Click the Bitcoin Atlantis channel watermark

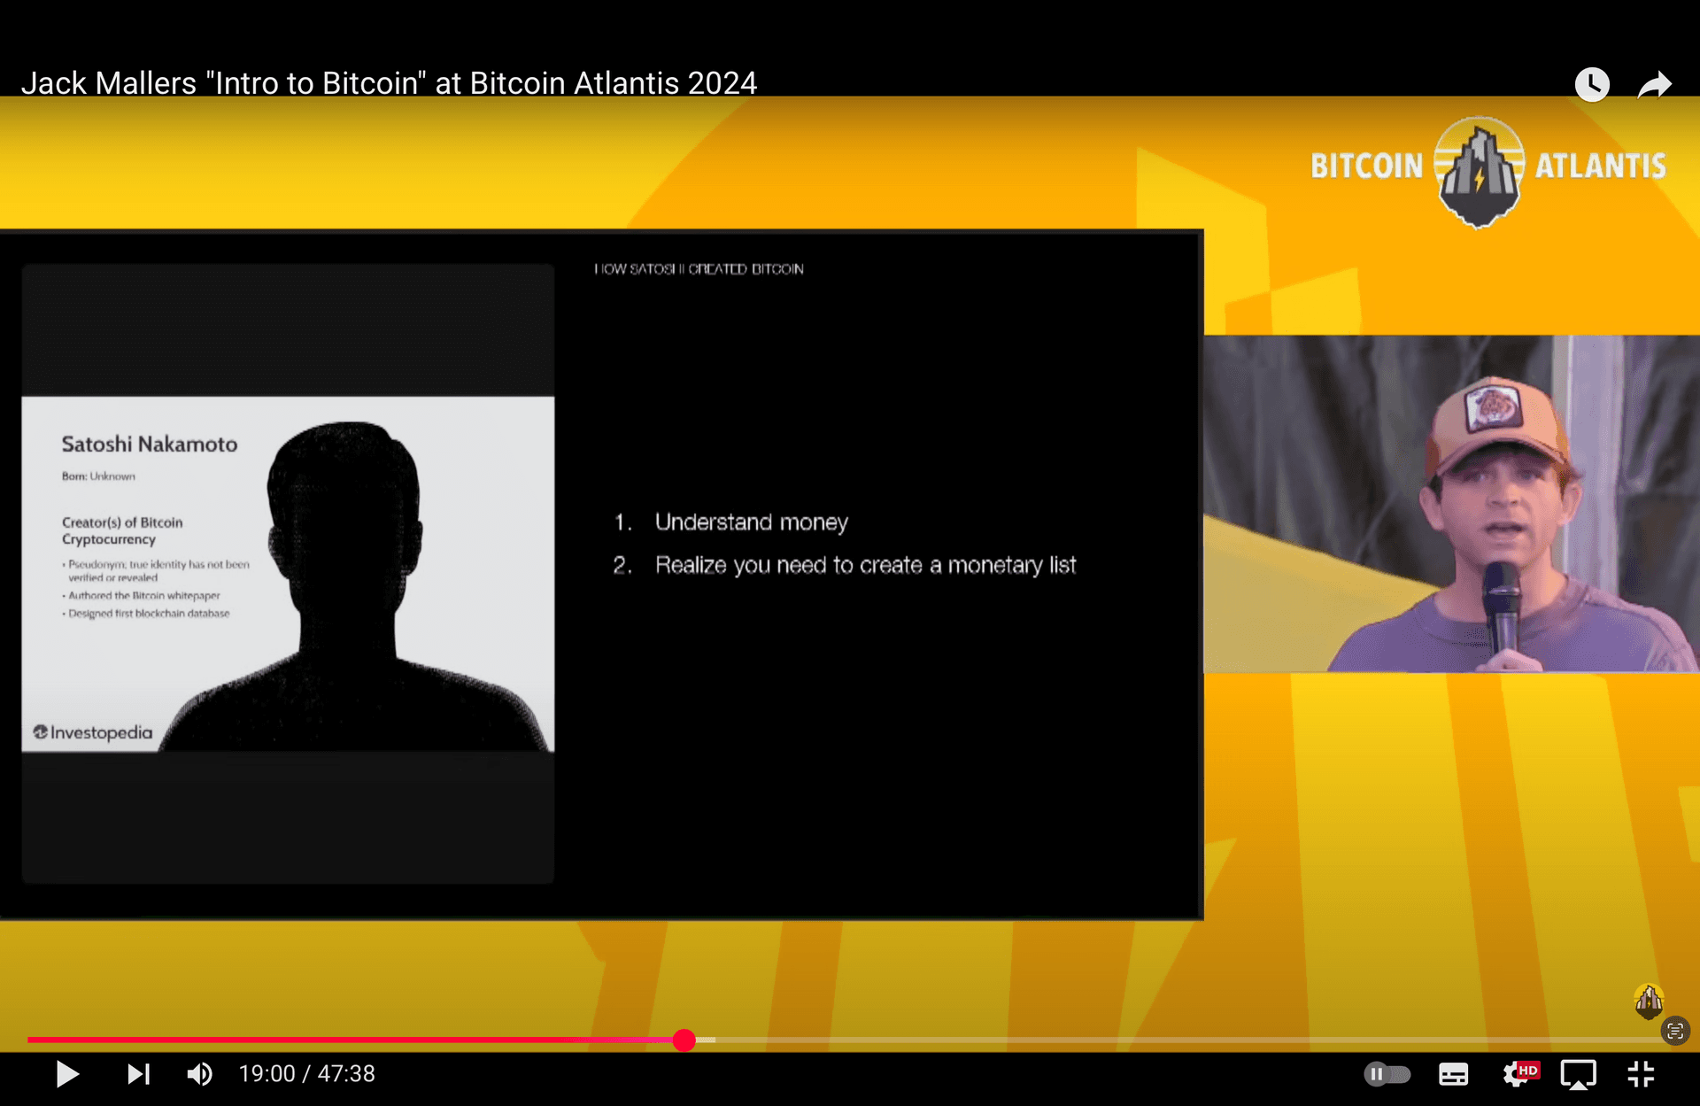1649,1001
